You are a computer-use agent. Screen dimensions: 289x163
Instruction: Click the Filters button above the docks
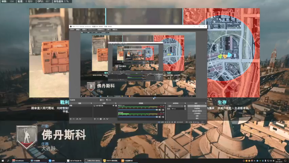point(109,100)
